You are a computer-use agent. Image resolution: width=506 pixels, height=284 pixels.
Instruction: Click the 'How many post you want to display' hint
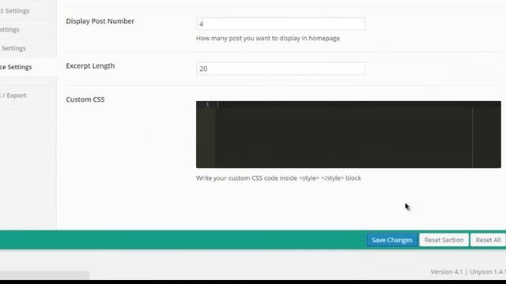pos(268,39)
